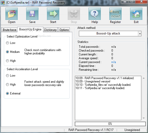148x133 pixels.
Task: Expand the Attack method dropdown arrow
Action: point(140,34)
